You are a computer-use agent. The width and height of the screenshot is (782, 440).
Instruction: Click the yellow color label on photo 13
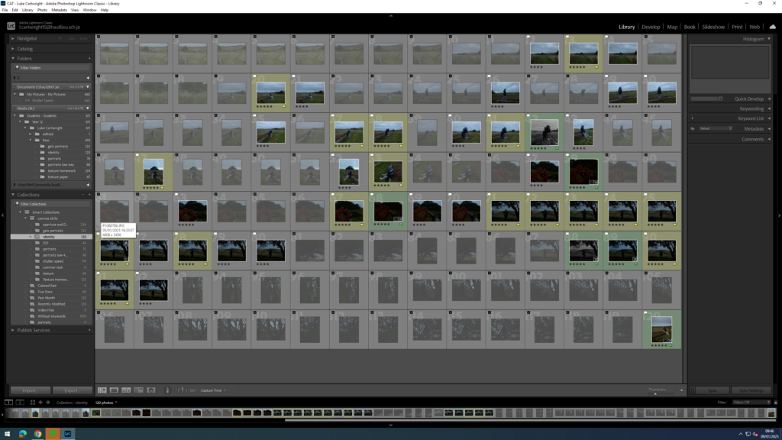click(596, 67)
